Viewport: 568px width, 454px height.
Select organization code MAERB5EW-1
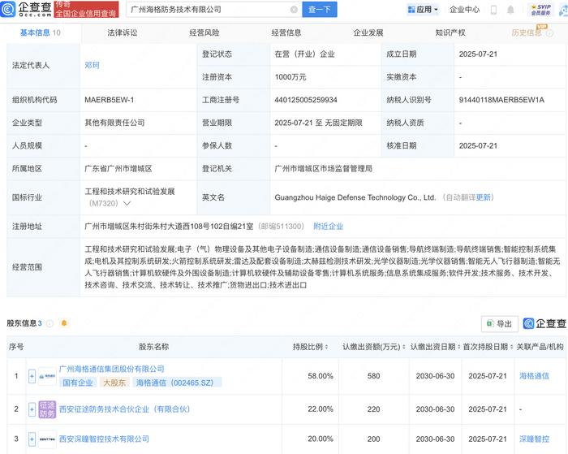(x=109, y=100)
